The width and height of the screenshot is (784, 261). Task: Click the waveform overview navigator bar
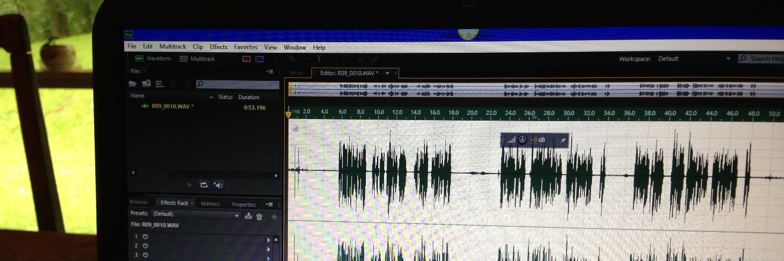(x=536, y=89)
